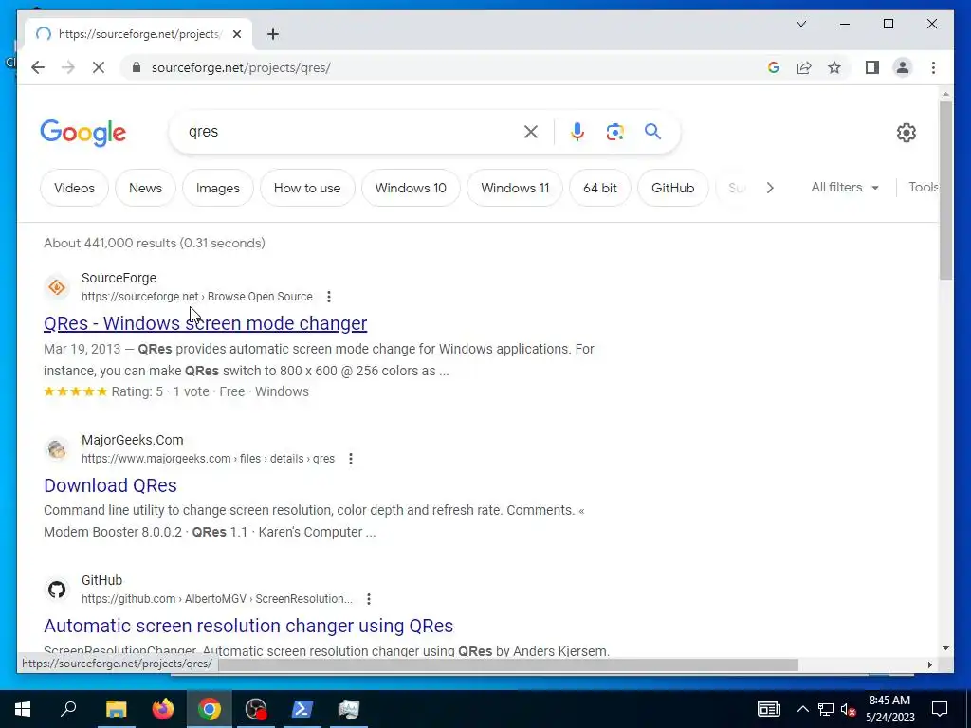971x728 pixels.
Task: Open the Chrome three-dot menu
Action: point(933,67)
